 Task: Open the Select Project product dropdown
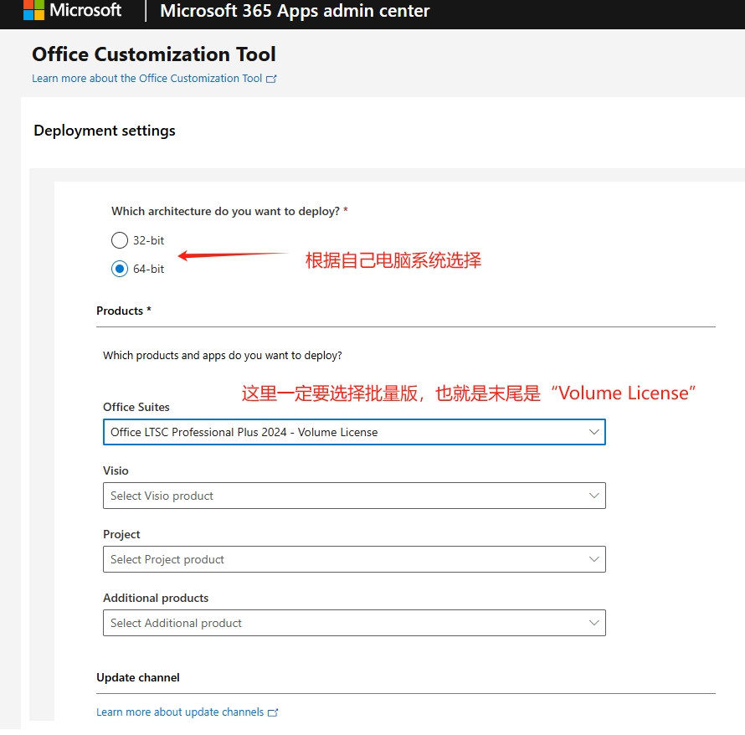pyautogui.click(x=352, y=559)
